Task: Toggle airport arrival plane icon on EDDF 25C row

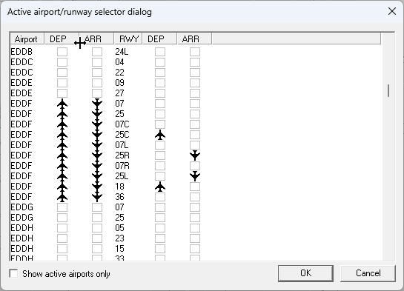Action: [97, 135]
